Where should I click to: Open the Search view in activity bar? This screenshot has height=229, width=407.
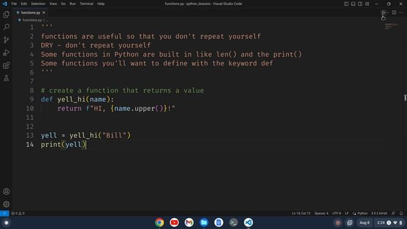click(6, 27)
